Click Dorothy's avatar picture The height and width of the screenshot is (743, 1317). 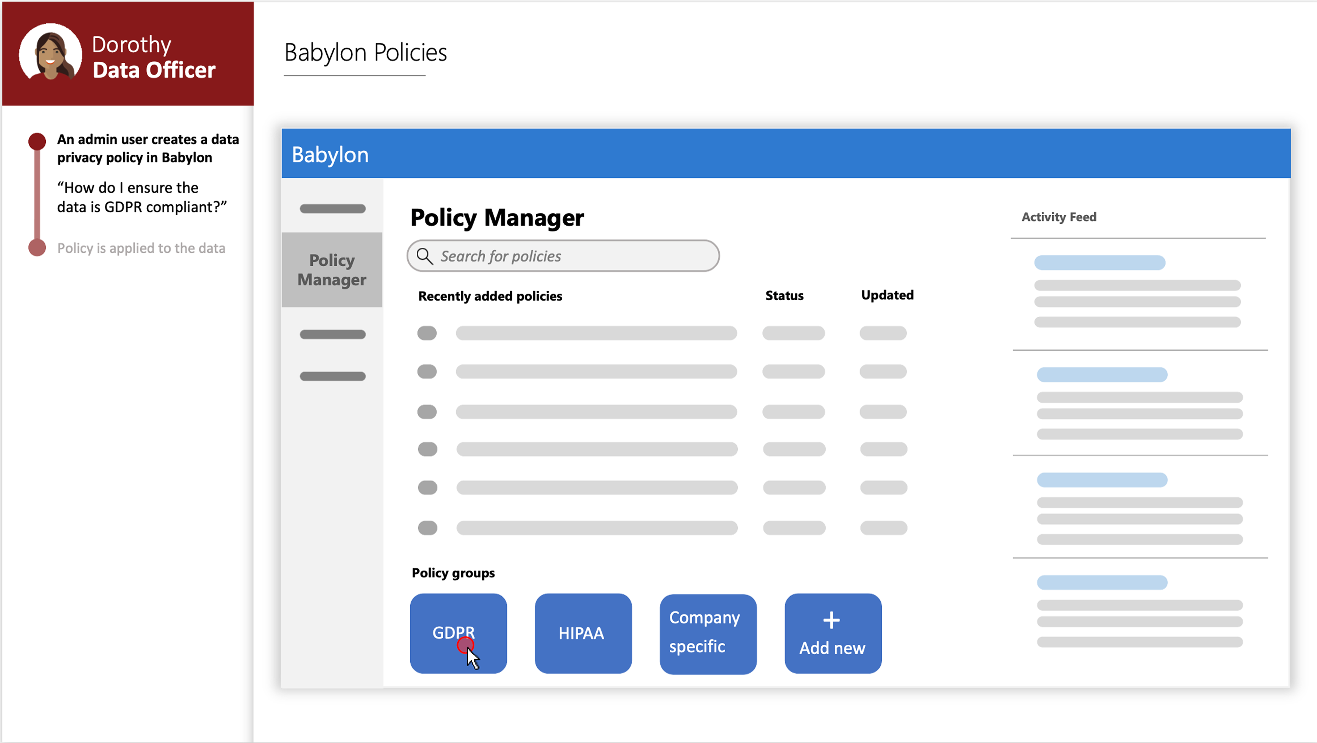click(50, 53)
